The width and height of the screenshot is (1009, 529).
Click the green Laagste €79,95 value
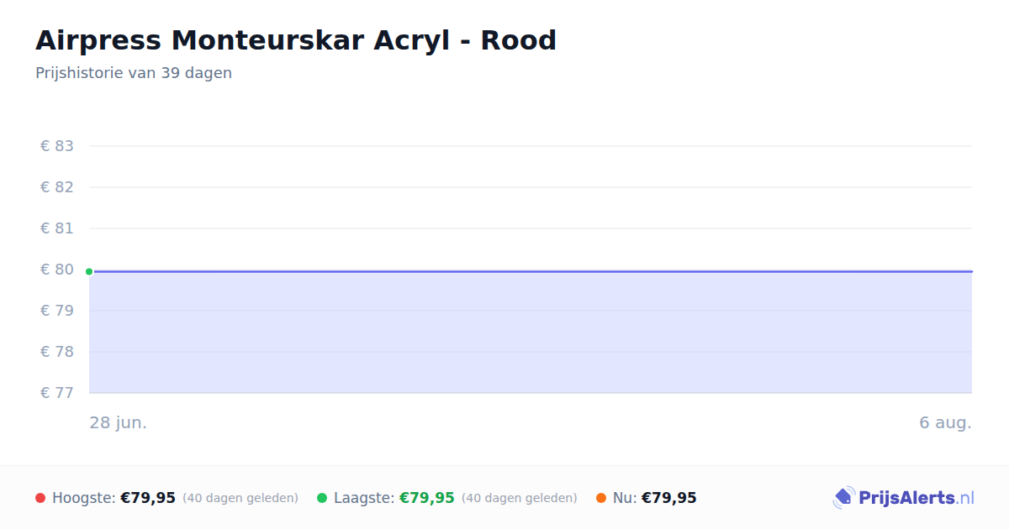426,499
